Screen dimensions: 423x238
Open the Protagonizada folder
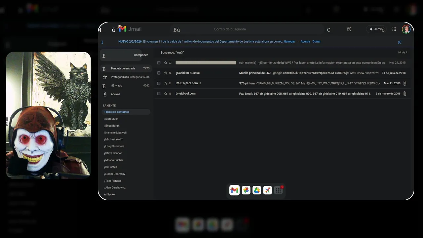126,77
